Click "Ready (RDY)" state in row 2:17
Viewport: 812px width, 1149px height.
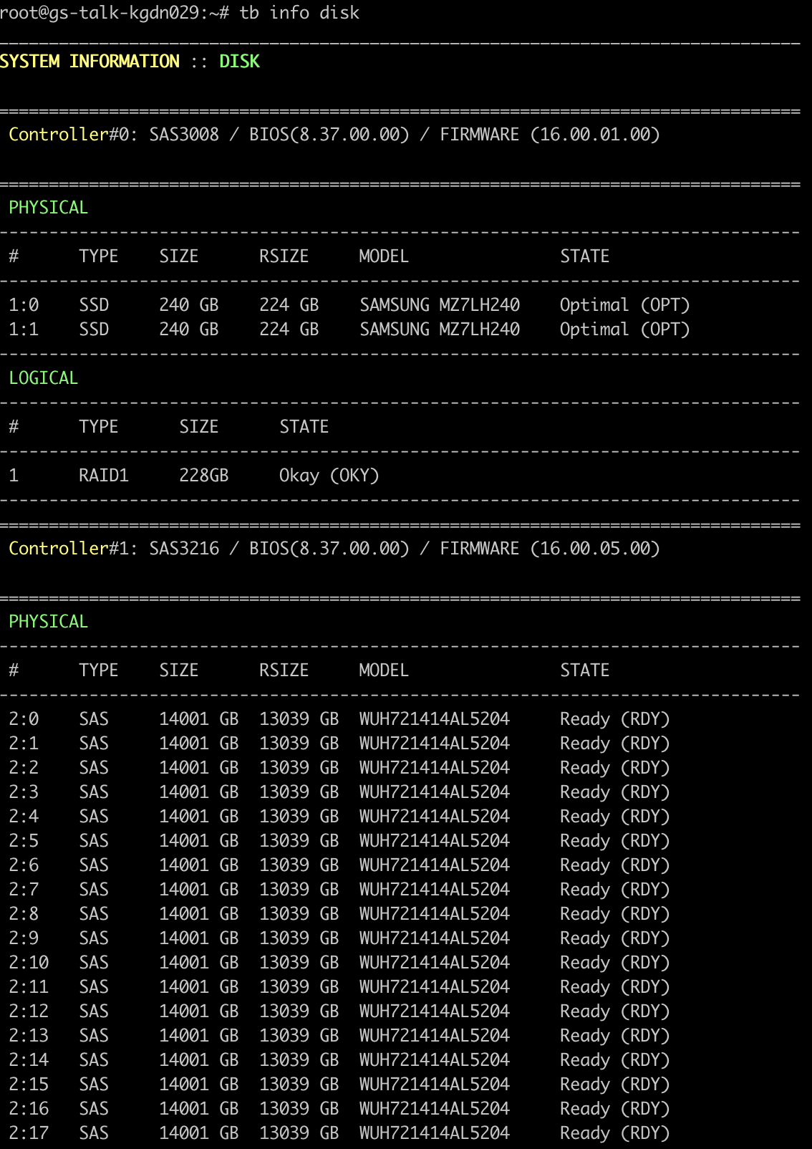point(615,1133)
